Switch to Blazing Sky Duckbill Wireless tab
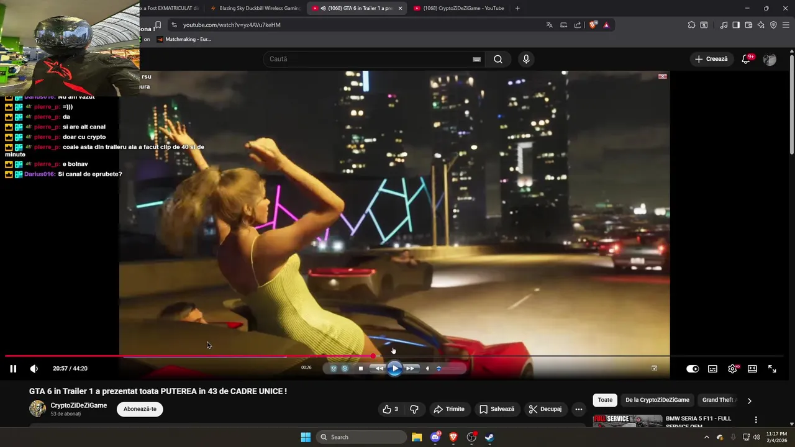Image resolution: width=795 pixels, height=447 pixels. coord(255,8)
